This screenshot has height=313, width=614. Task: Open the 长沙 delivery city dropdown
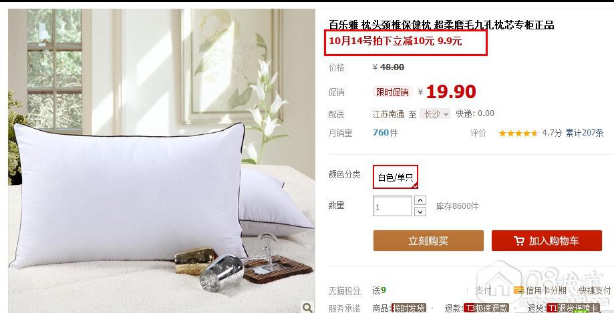point(435,114)
